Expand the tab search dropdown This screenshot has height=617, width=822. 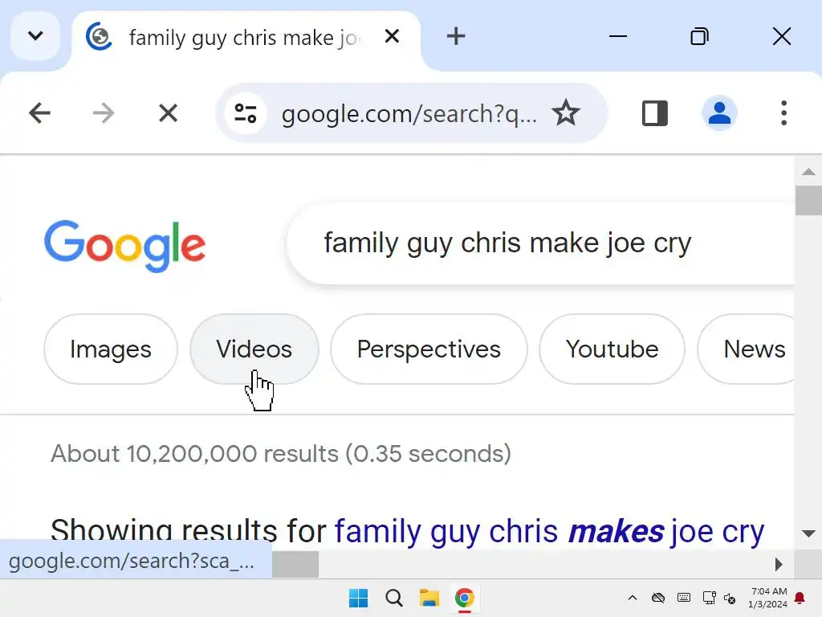coord(35,36)
